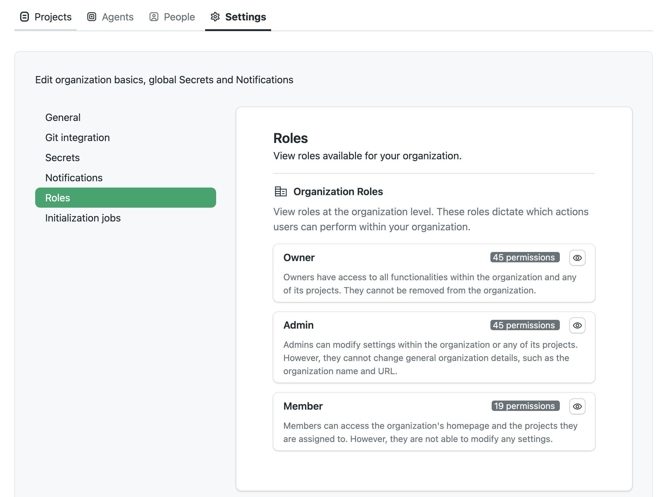View Admin role permissions with eye icon

[577, 325]
